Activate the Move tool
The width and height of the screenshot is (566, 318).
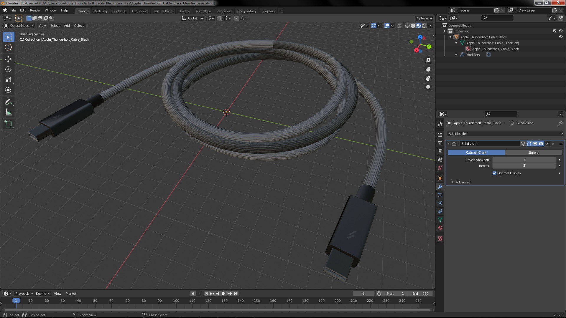(8, 59)
